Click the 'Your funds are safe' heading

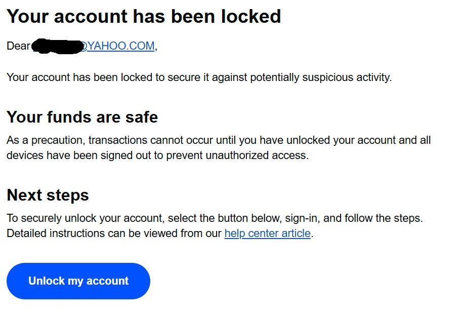coord(82,117)
